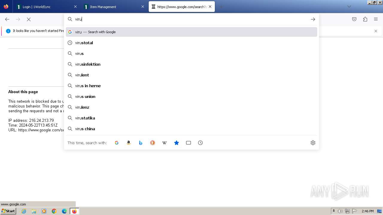Launch Microsoft Edge from taskbar
The image size is (383, 215).
pos(64,211)
